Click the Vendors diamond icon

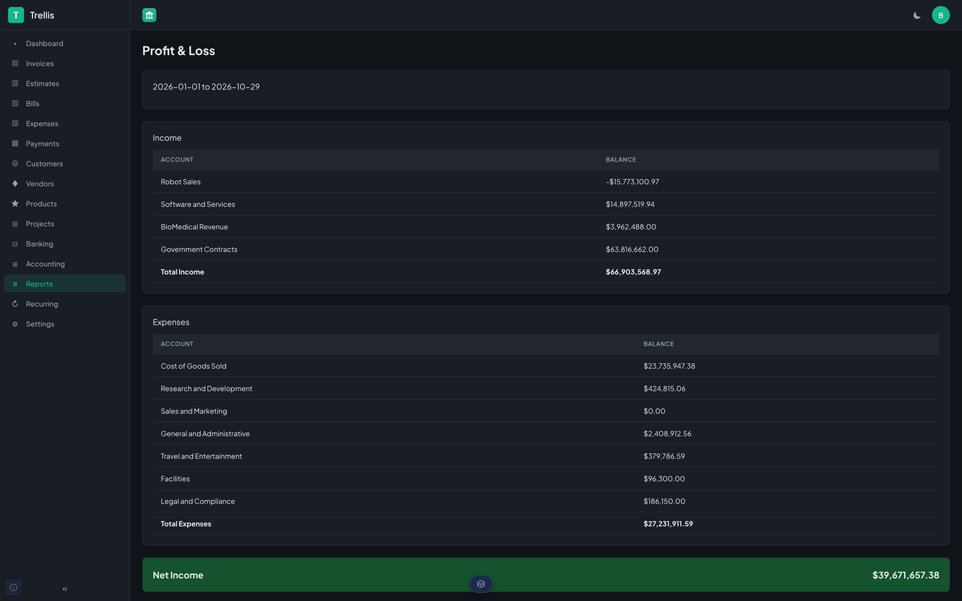tap(15, 184)
